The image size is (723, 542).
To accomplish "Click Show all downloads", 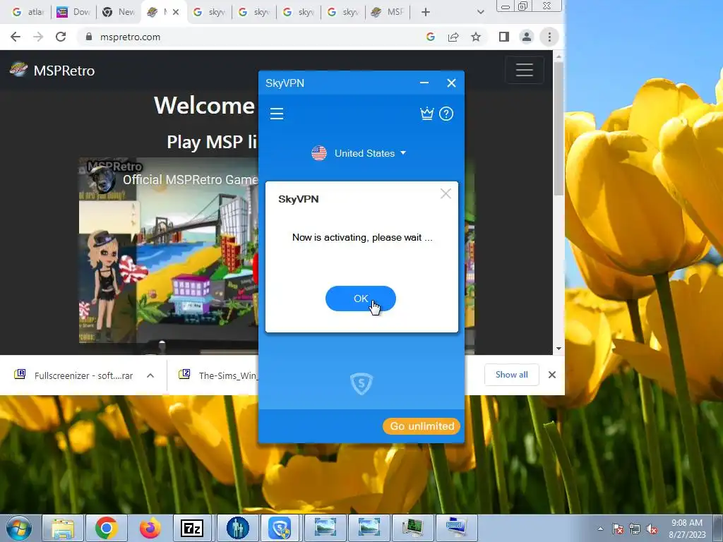I will 511,375.
